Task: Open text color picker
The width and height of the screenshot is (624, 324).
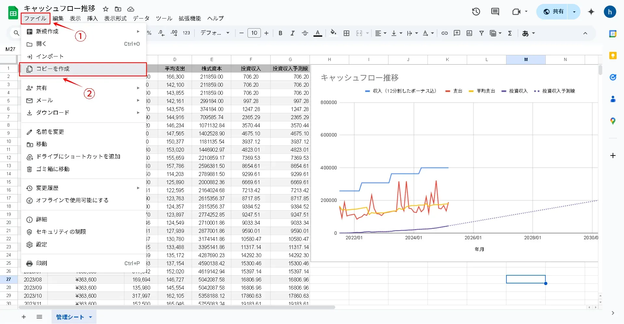Action: point(318,33)
